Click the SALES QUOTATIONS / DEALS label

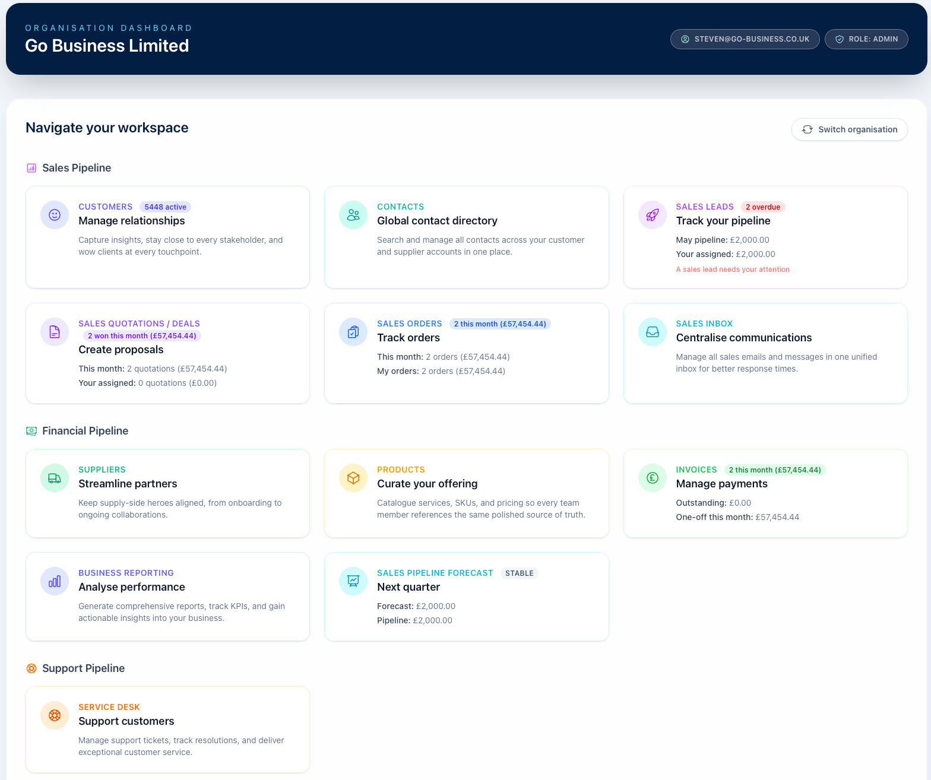click(x=139, y=324)
